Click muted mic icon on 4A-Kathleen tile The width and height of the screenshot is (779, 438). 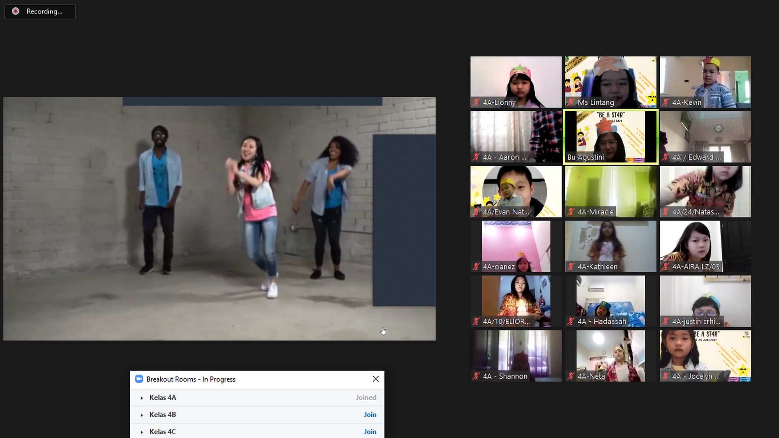click(x=571, y=267)
